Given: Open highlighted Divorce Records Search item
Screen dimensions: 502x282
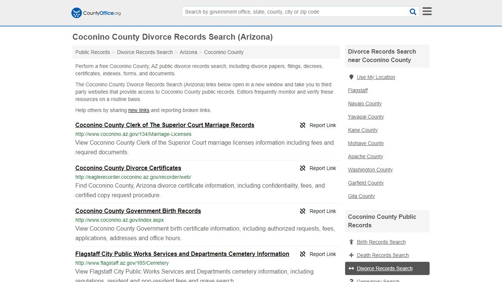Looking at the screenshot, I should (x=387, y=268).
